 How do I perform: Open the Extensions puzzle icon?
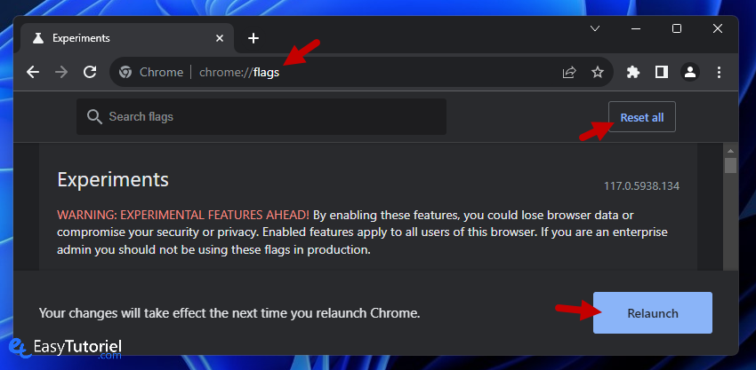click(633, 72)
